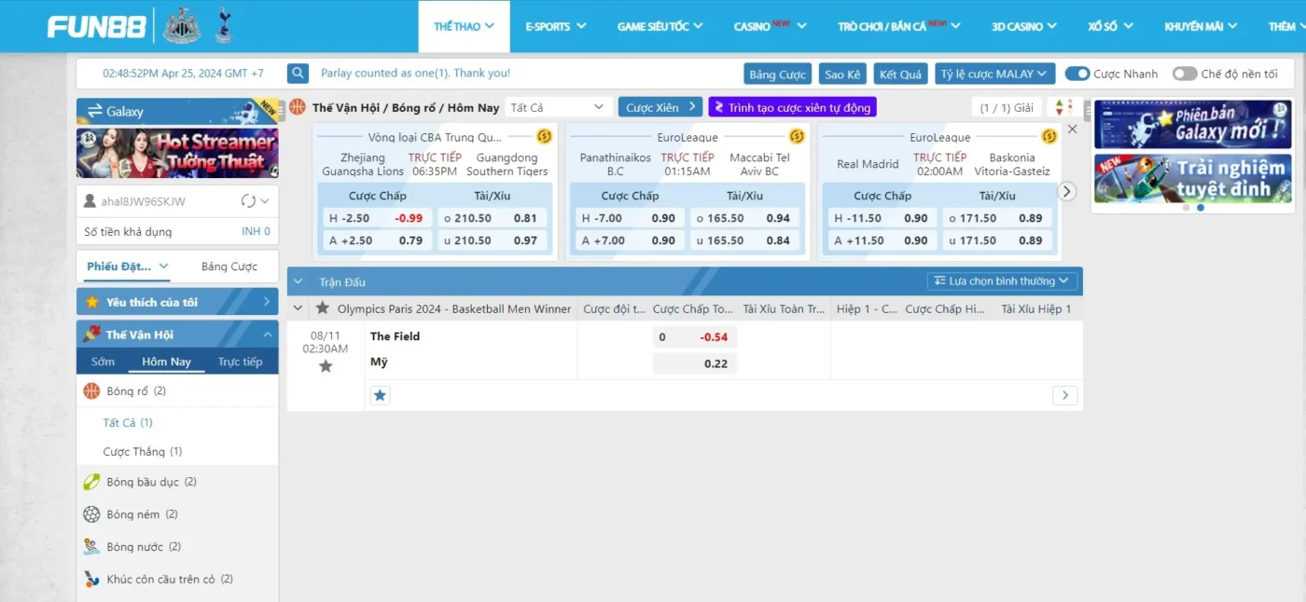1306x602 pixels.
Task: Click the gold coin icon on Panathinaikos card
Action: pyautogui.click(x=797, y=136)
